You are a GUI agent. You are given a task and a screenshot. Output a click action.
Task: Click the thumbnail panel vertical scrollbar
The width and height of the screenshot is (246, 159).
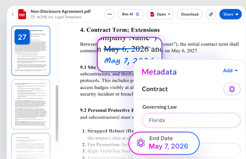tap(57, 113)
